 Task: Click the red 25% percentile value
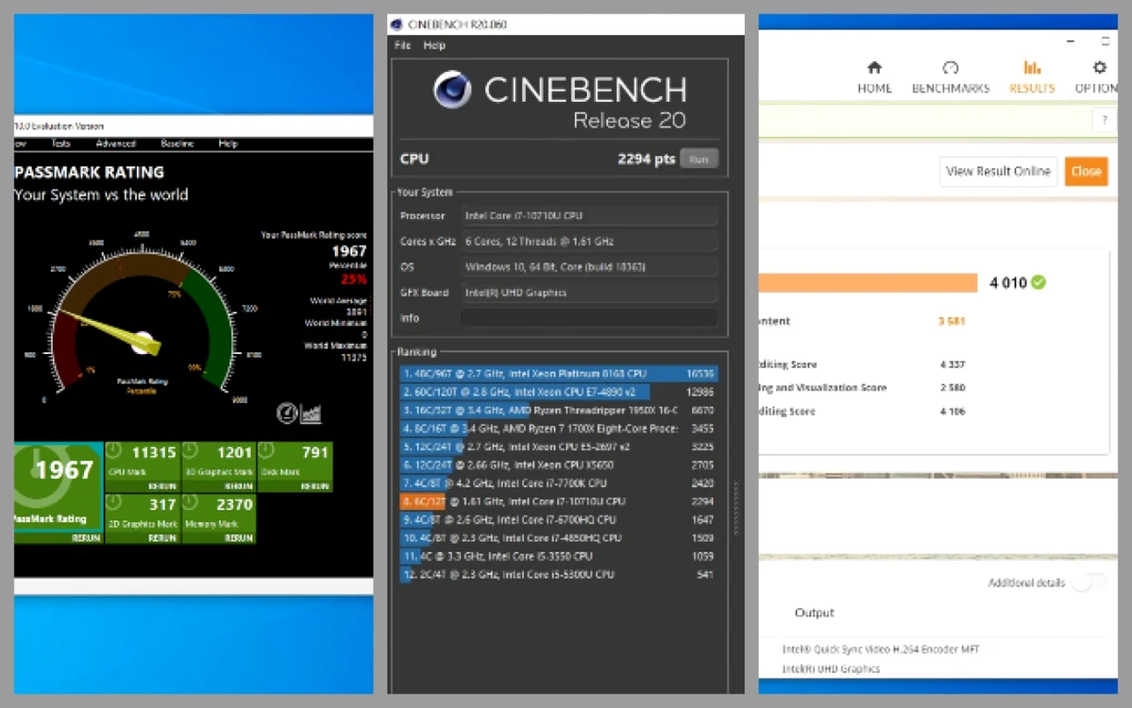coord(354,279)
